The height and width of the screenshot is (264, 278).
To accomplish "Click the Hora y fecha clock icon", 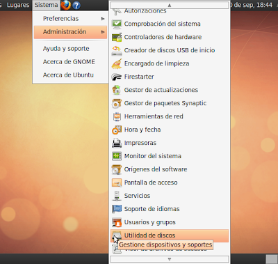I will (117, 130).
